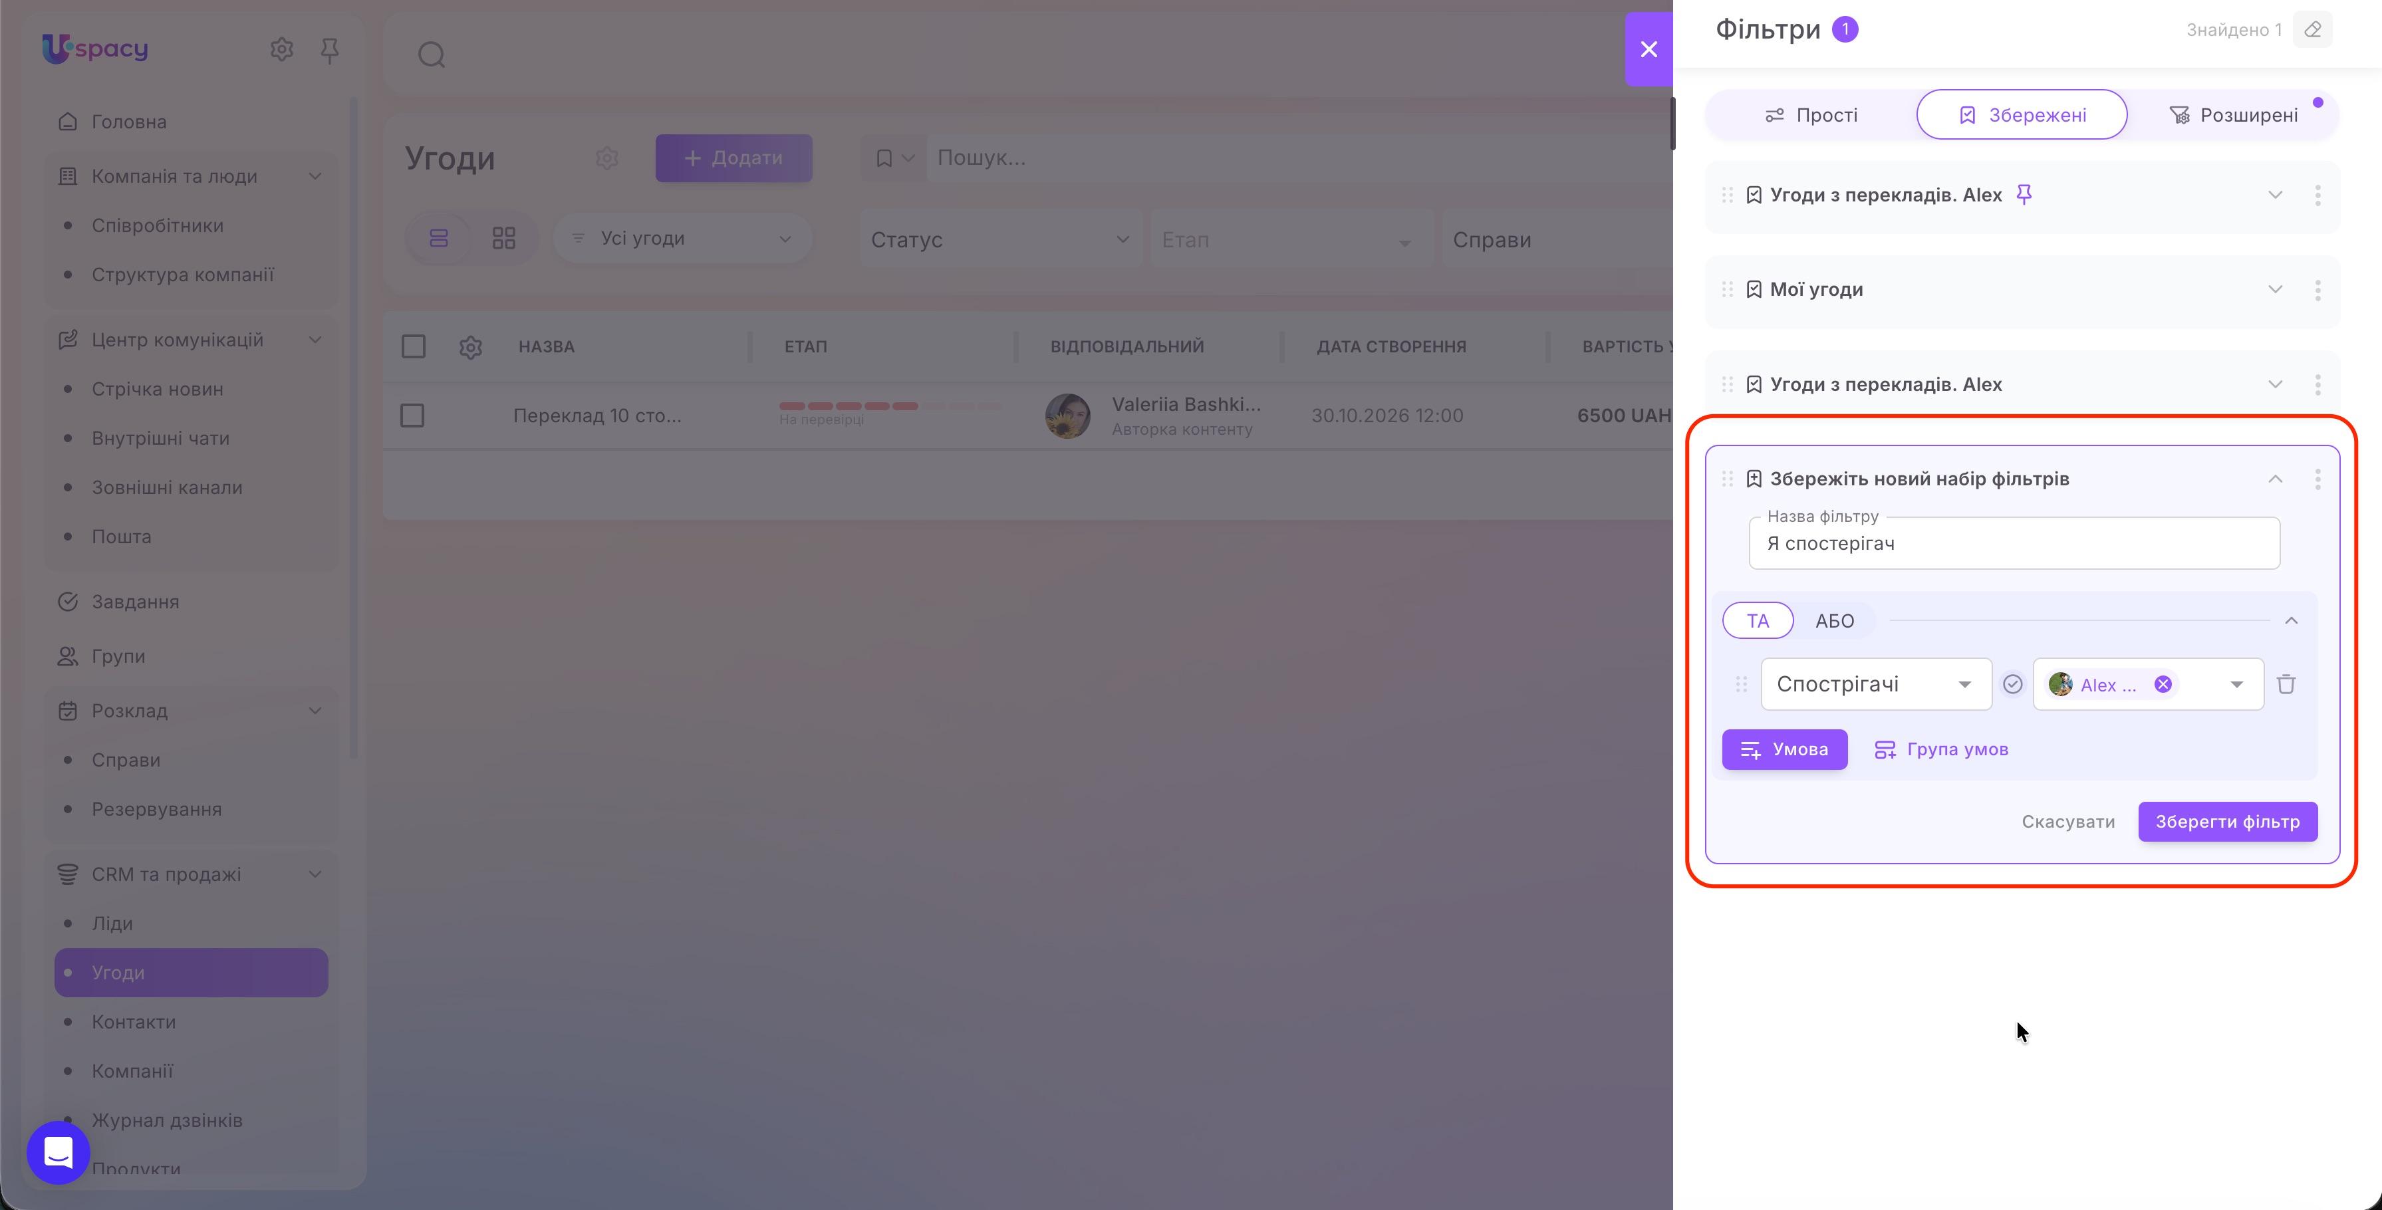Click the Зберегти фільтр button
This screenshot has height=1210, width=2382.
2228,822
